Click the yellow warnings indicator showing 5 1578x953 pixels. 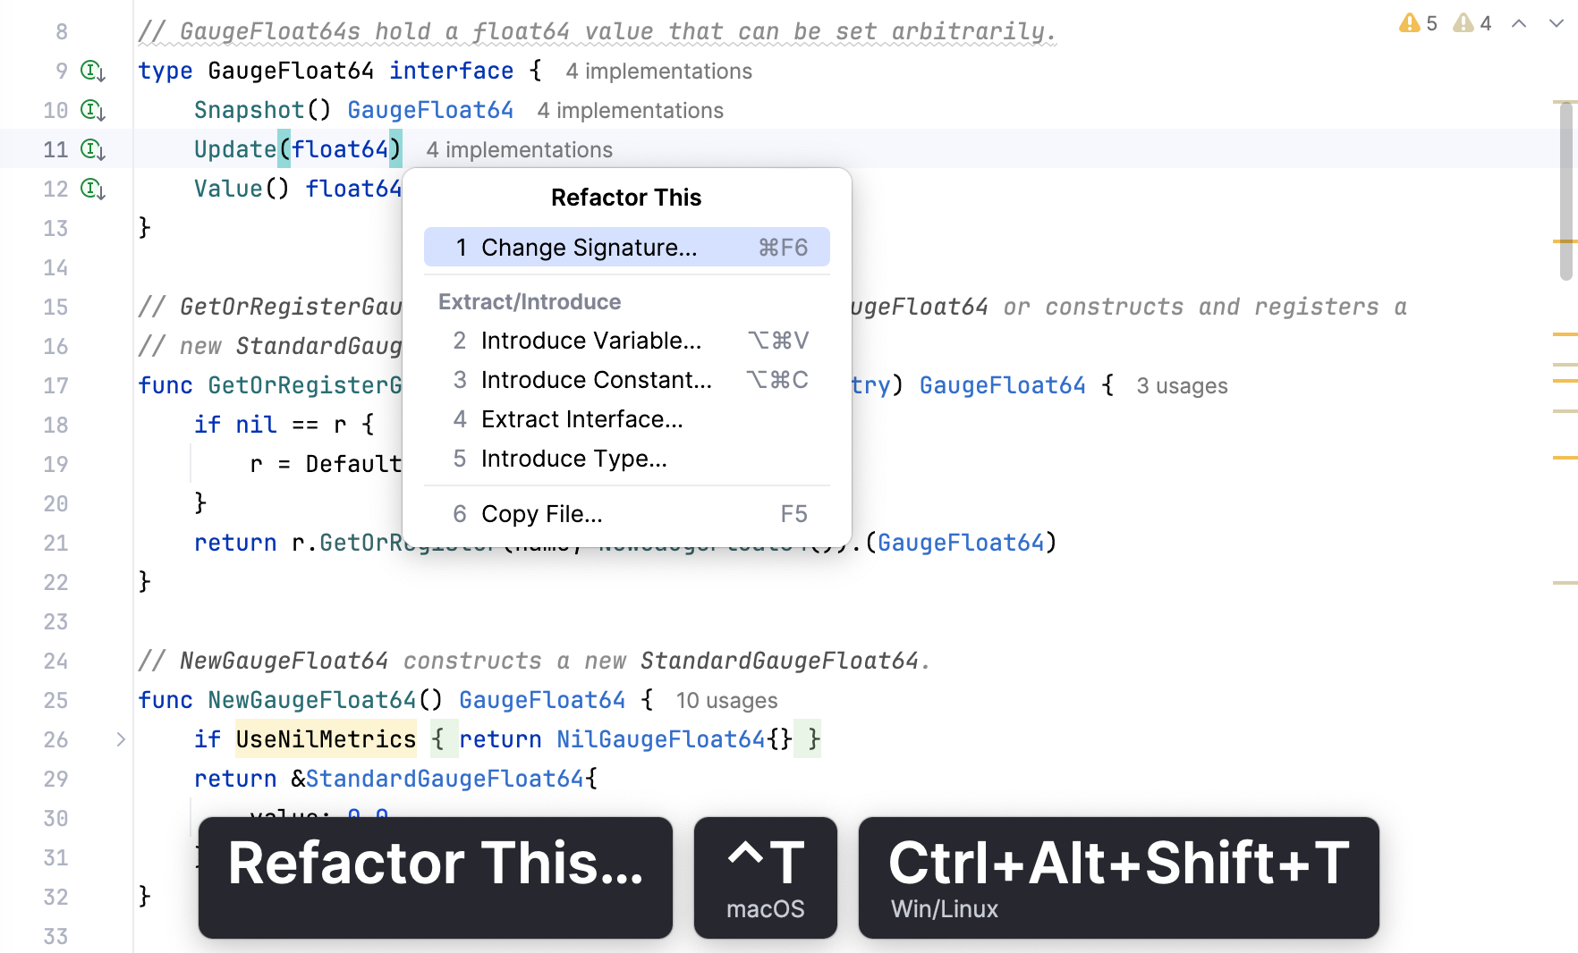pyautogui.click(x=1418, y=23)
